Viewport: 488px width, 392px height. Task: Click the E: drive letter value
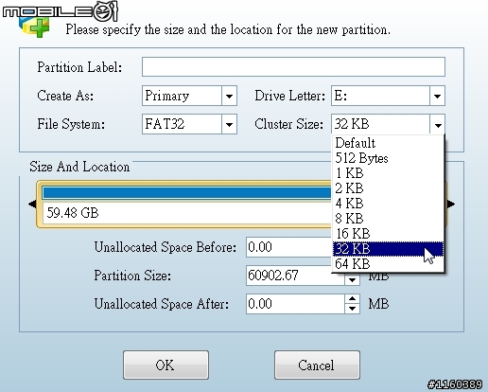(380, 96)
